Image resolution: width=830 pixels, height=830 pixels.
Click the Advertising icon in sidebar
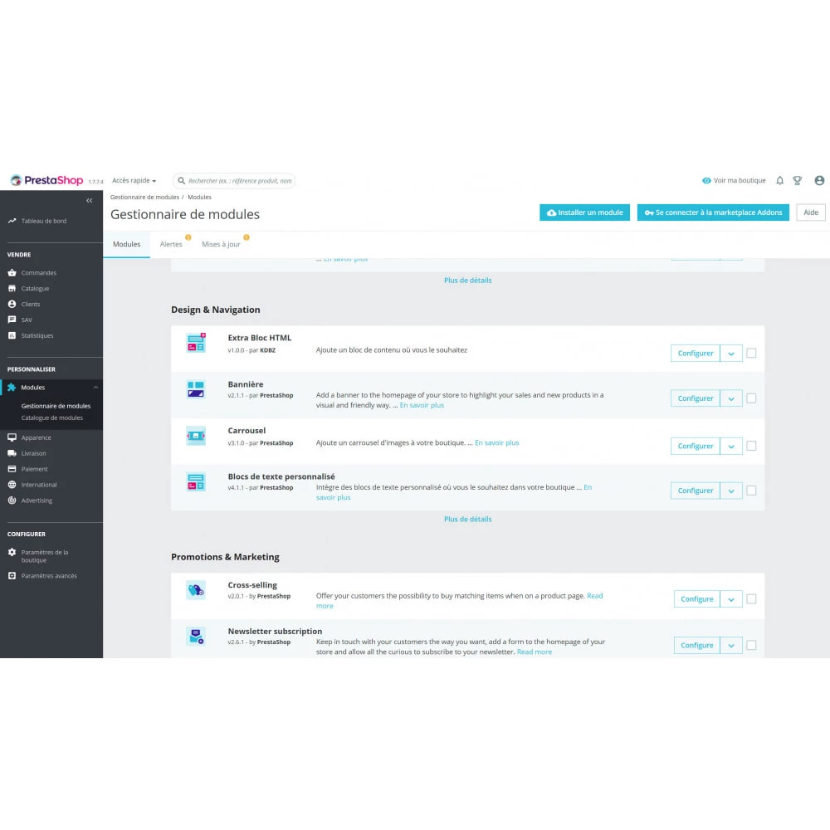click(x=12, y=500)
